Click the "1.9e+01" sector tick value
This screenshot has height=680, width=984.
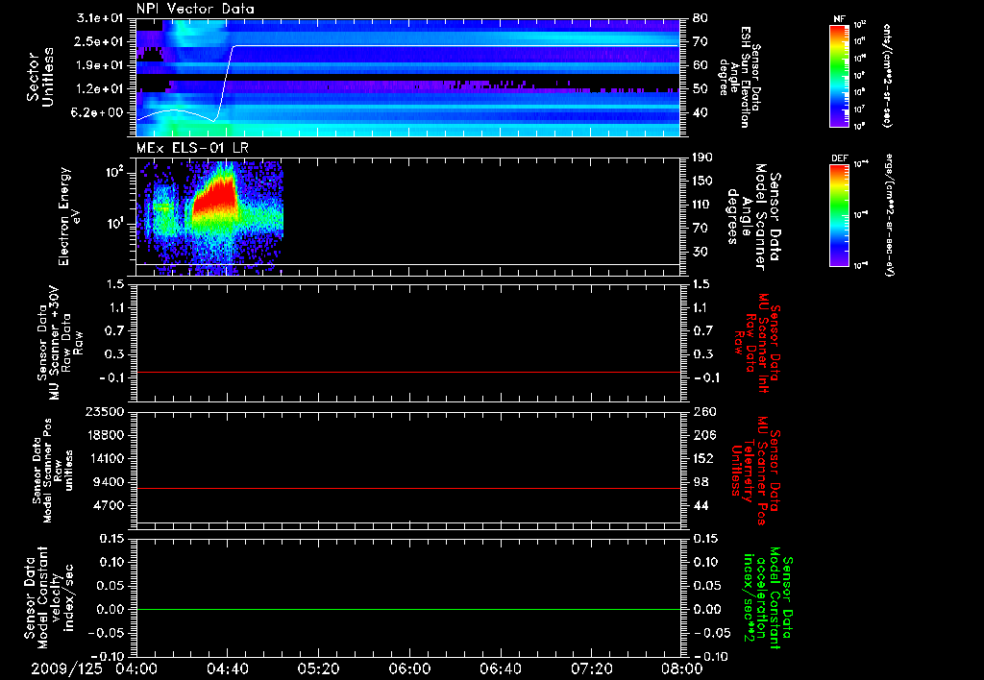101,65
